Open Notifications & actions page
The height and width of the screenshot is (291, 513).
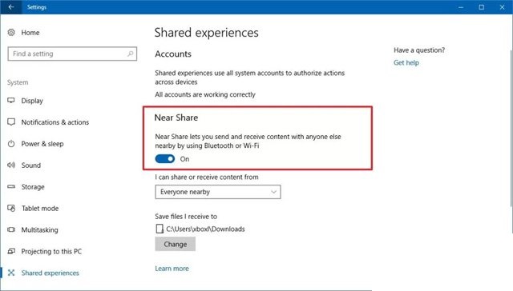[x=55, y=122]
